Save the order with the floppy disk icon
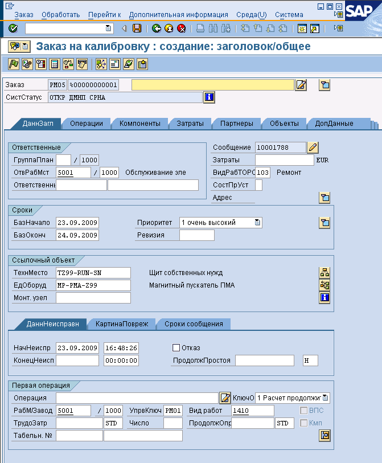 pyautogui.click(x=137, y=28)
